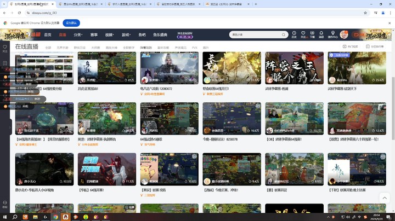
Task: Open the user avatar in the header
Action: pos(344,34)
